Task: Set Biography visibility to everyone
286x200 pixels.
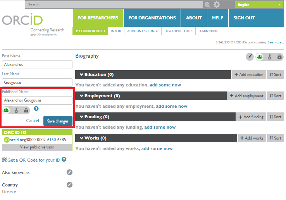Action: click(x=260, y=57)
